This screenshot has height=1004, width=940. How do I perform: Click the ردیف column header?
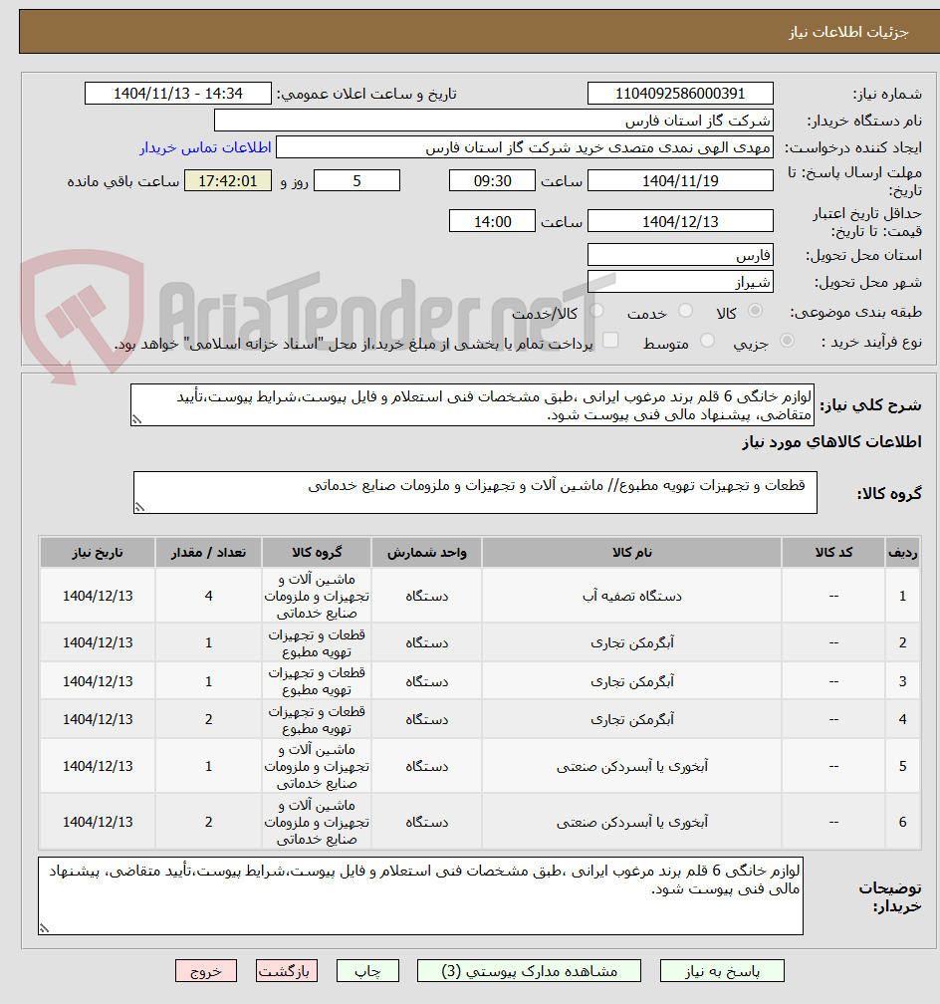pos(902,553)
